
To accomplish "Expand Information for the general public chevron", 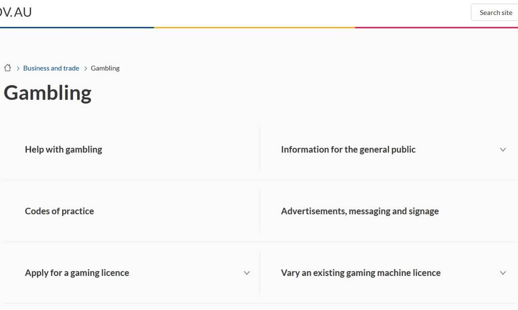I will 502,149.
